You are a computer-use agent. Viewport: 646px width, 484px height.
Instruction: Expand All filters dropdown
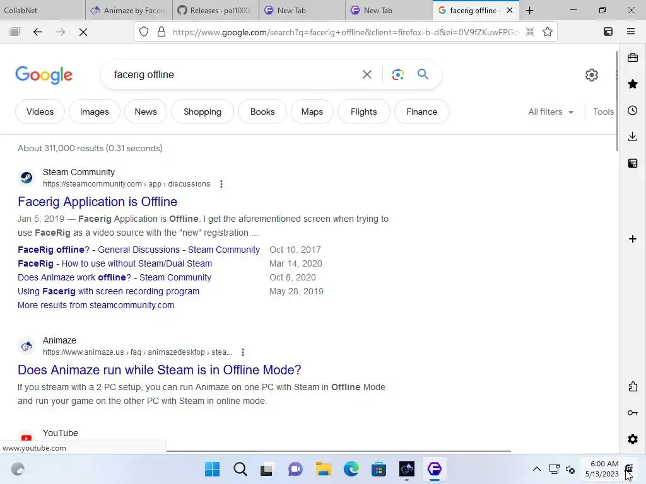click(x=550, y=112)
